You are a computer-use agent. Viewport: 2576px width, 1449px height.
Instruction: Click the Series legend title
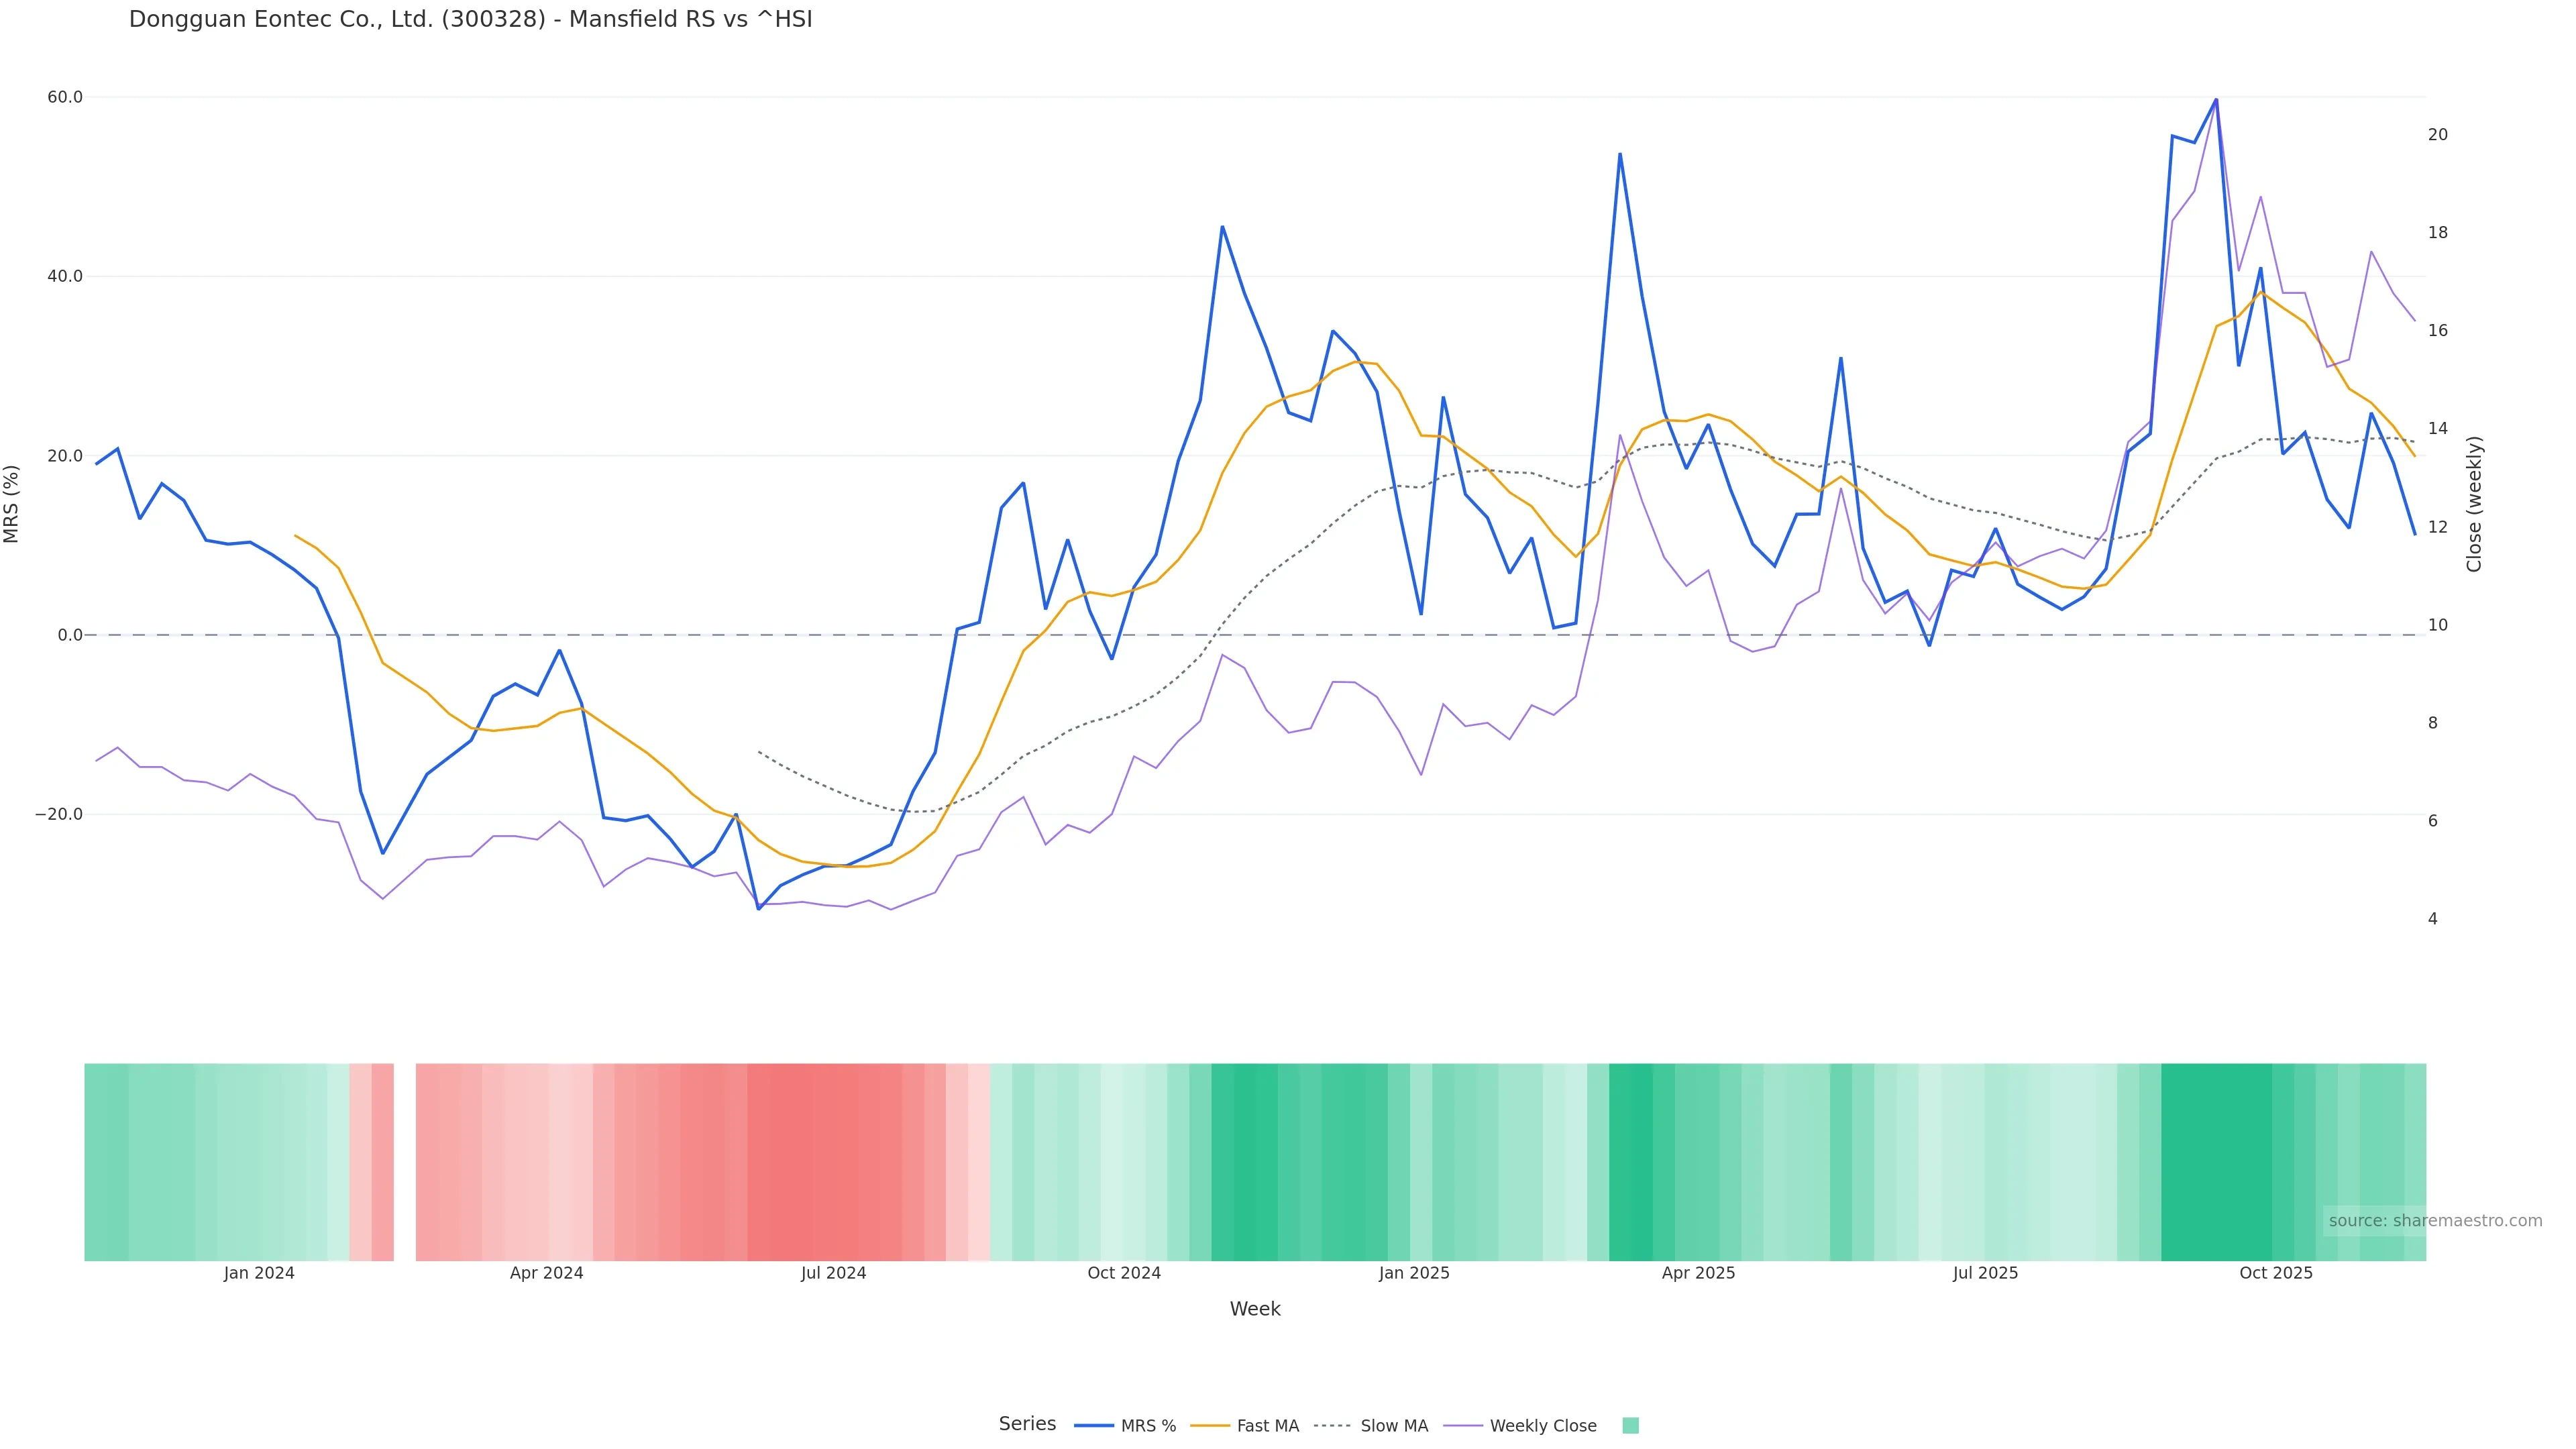click(x=1027, y=1424)
